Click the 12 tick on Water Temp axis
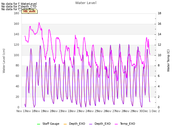 [159, 45]
